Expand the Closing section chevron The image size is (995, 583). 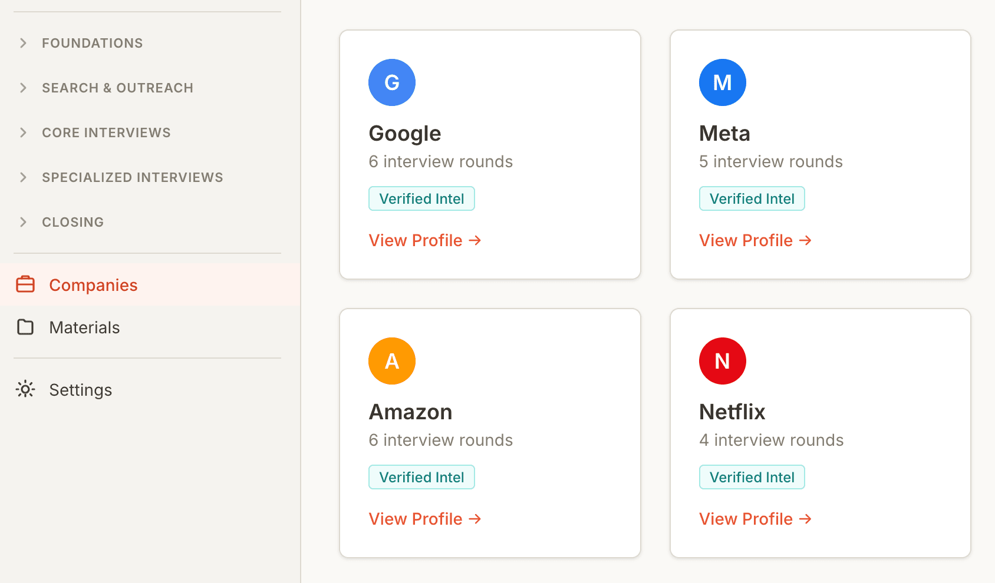click(x=23, y=222)
